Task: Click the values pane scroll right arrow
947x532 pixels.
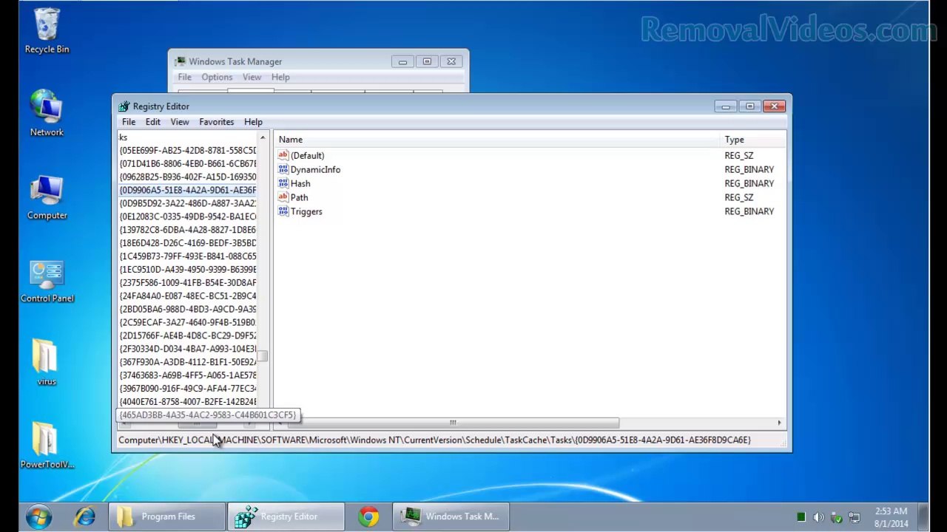Action: coord(779,423)
